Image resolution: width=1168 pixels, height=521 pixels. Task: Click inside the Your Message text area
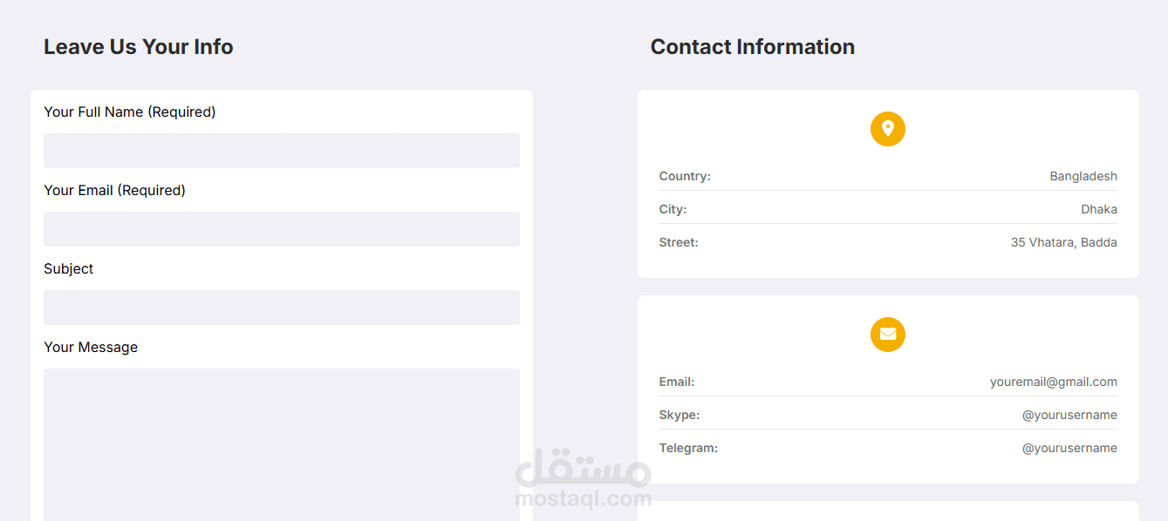[x=282, y=444]
